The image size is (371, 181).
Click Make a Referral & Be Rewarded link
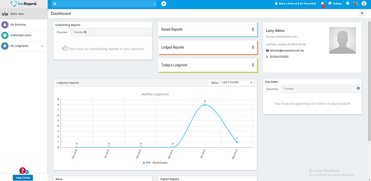point(295,4)
